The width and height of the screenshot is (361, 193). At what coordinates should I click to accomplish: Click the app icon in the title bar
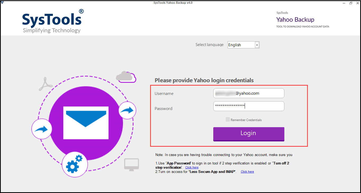coord(2,3)
